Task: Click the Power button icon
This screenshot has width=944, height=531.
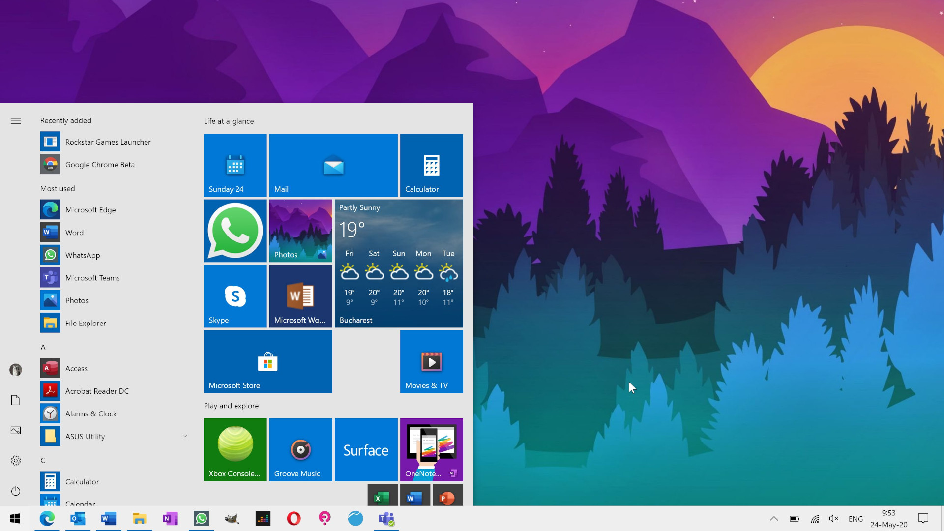Action: coord(16,491)
